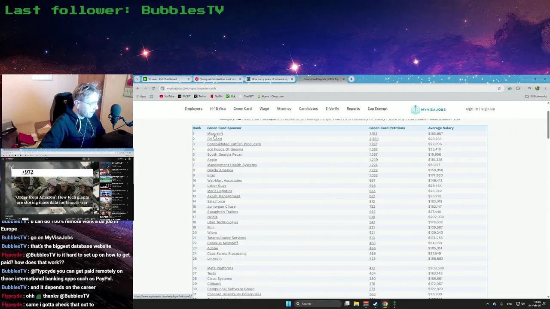Click the sign in link
This screenshot has height=309, width=550.
click(x=471, y=109)
